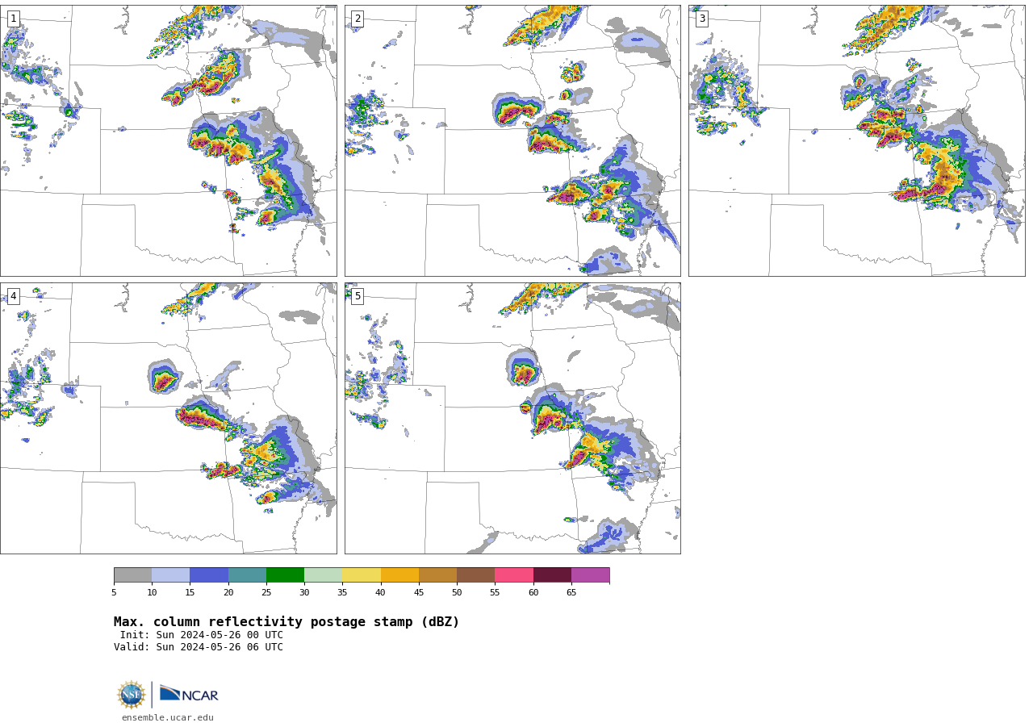This screenshot has width=1033, height=727.
Task: Click the ensemble.ucar.edu text
Action: click(x=168, y=717)
